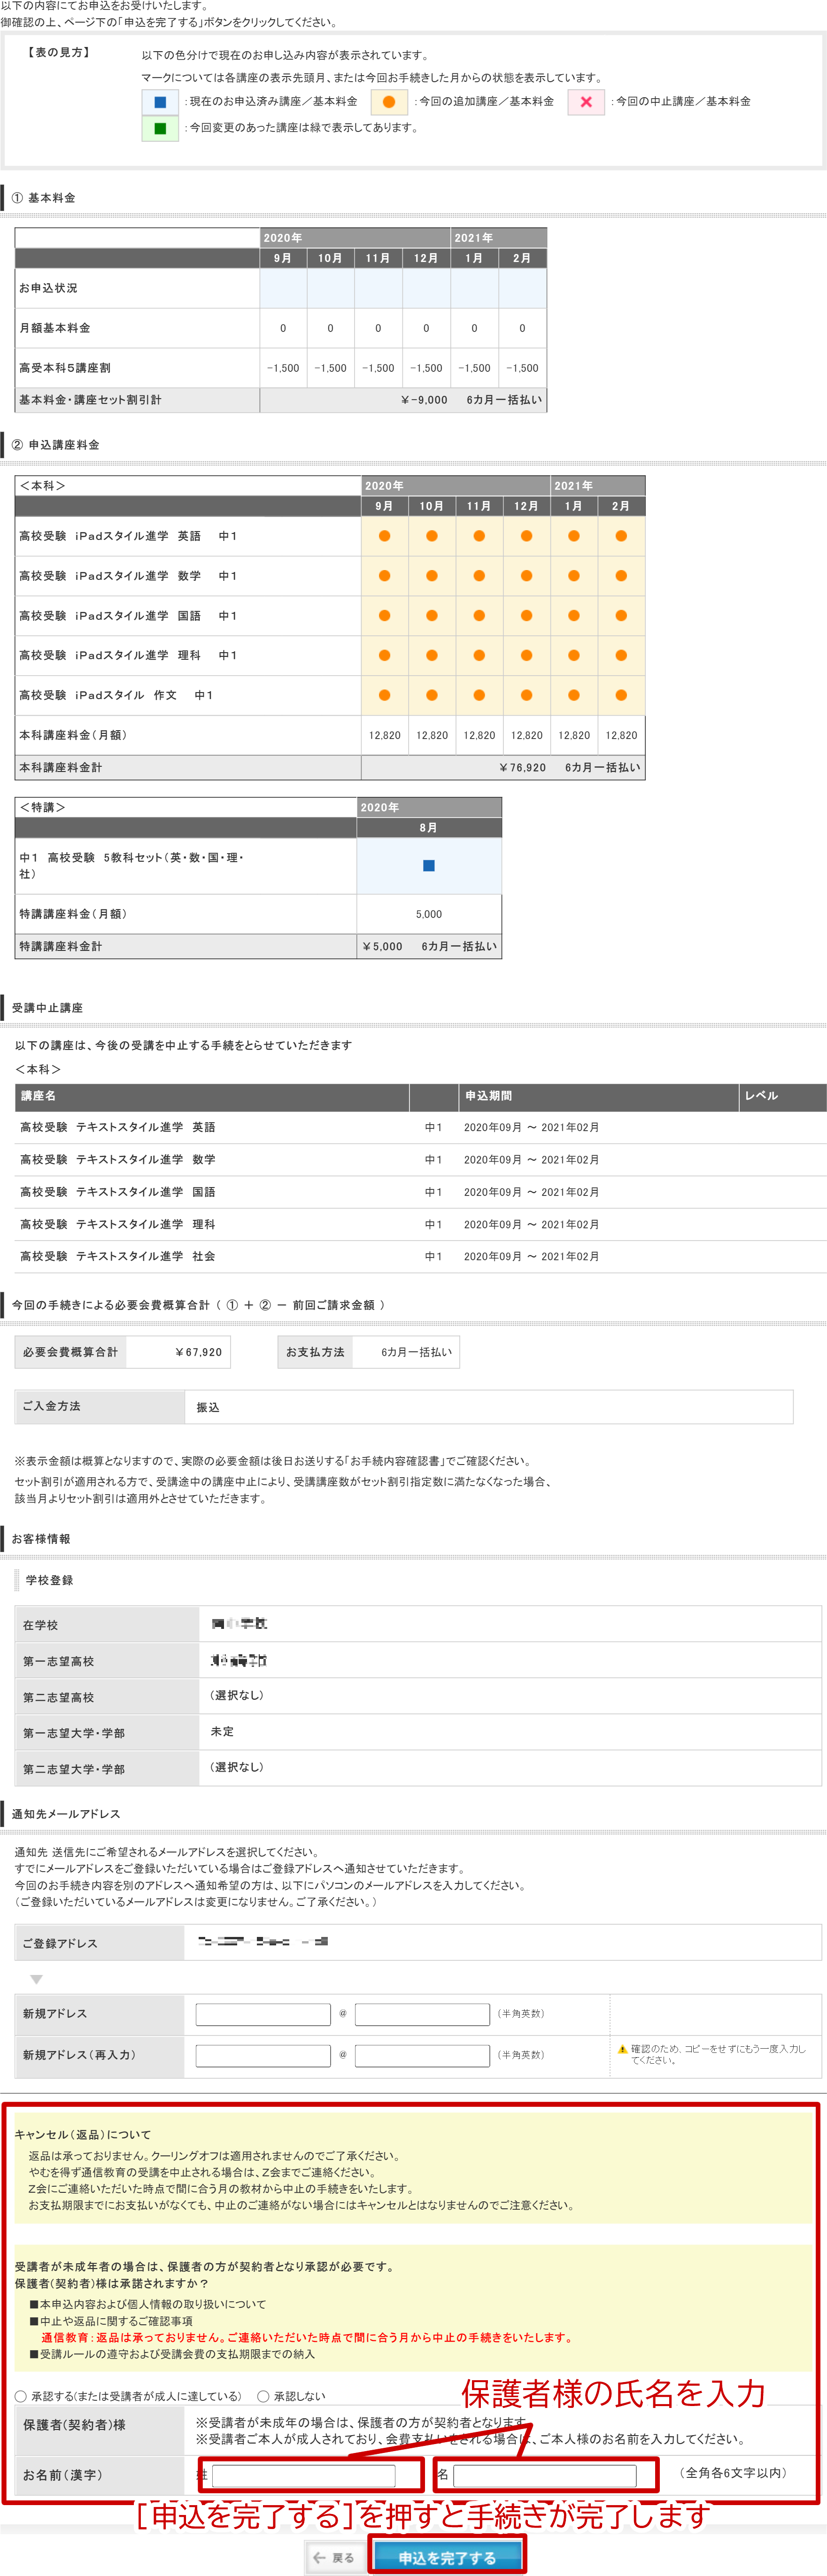Click the set discount total ￥-9,000
827x2576 pixels.
point(424,400)
